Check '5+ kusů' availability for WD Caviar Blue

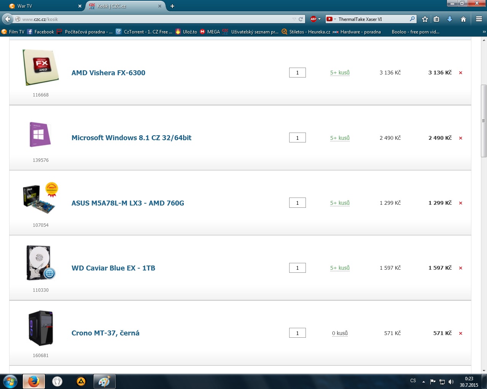point(340,268)
